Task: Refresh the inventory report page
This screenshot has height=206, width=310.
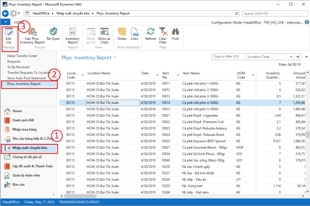Action: coord(151,35)
